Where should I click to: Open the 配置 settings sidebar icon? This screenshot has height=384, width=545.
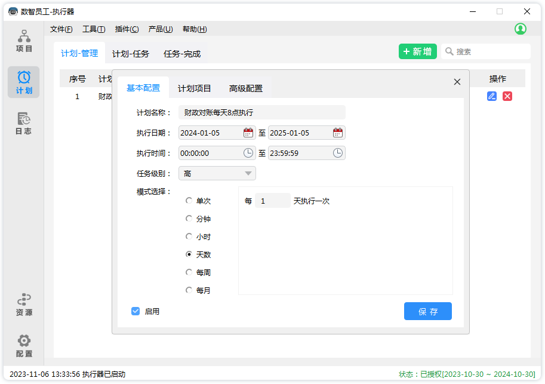pos(24,345)
